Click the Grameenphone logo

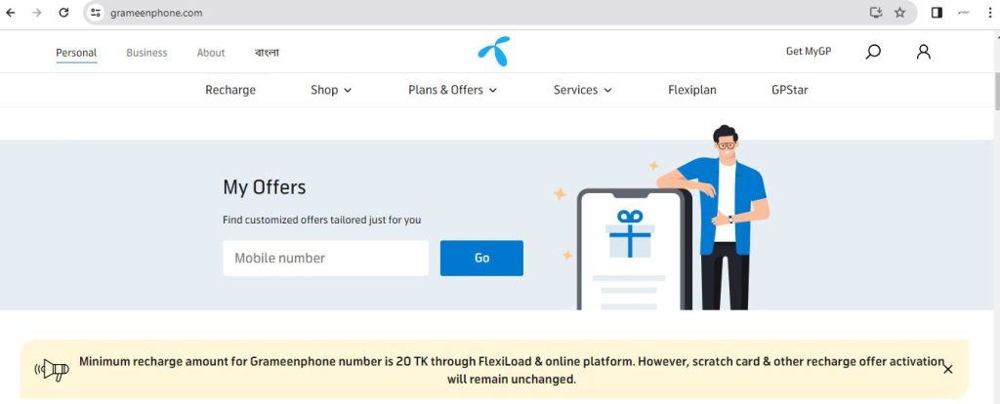click(493, 52)
